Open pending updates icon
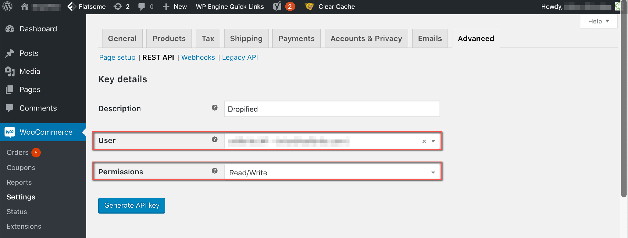This screenshot has width=628, height=238. point(118,7)
